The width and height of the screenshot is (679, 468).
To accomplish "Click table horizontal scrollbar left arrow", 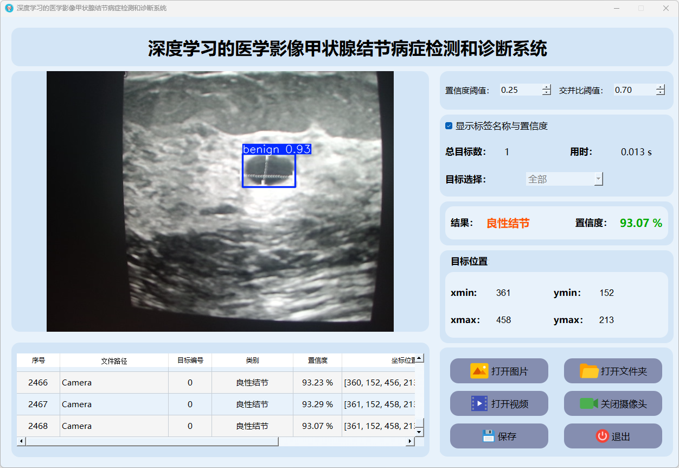I will pos(21,441).
